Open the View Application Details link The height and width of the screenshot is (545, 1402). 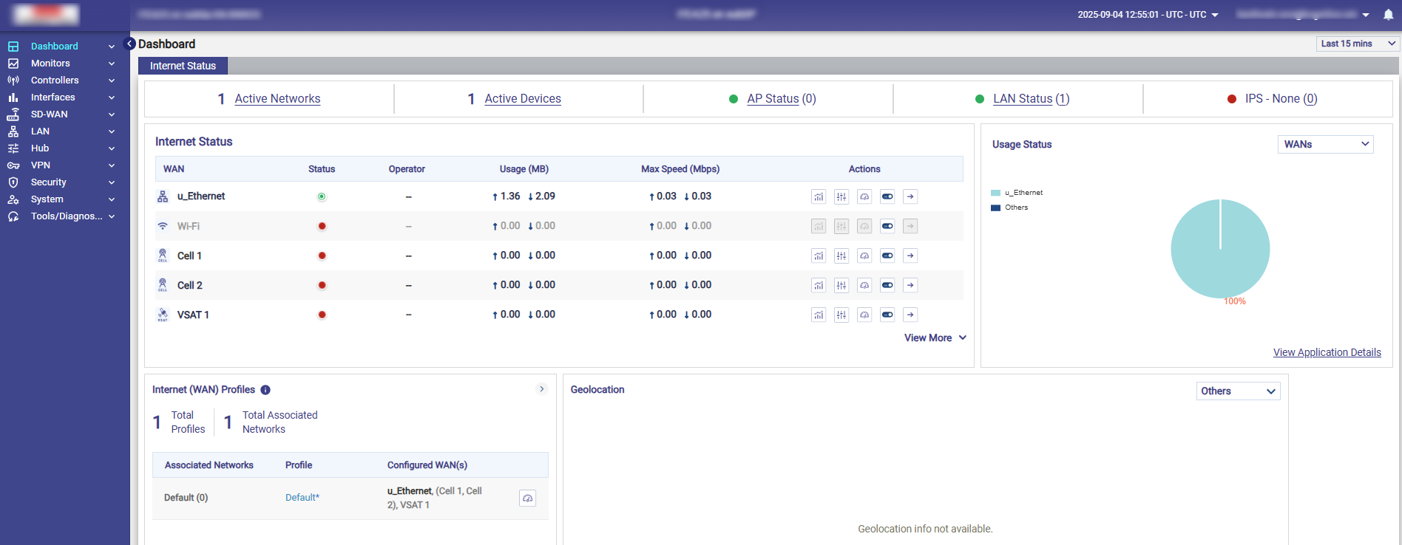point(1327,352)
